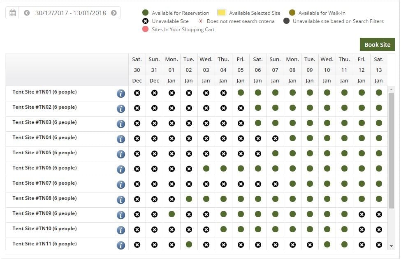Click the green Available for Reservation legend dot

(x=145, y=12)
